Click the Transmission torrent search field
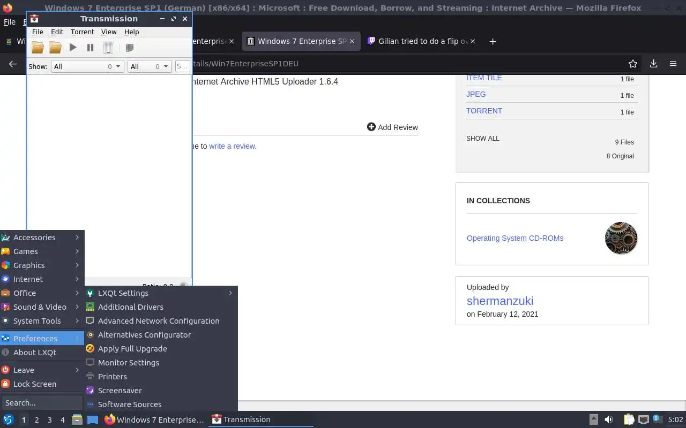 (182, 66)
